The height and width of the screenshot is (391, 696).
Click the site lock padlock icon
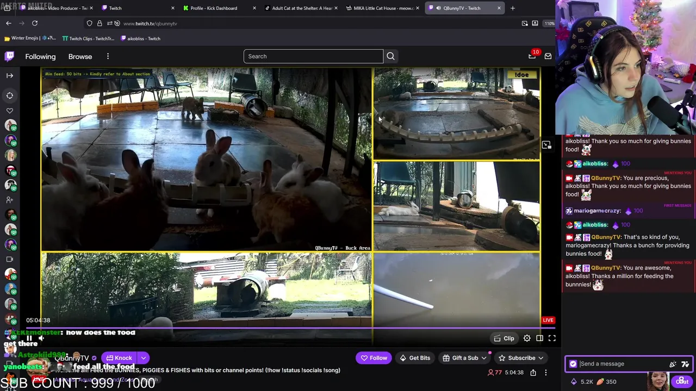tap(100, 23)
